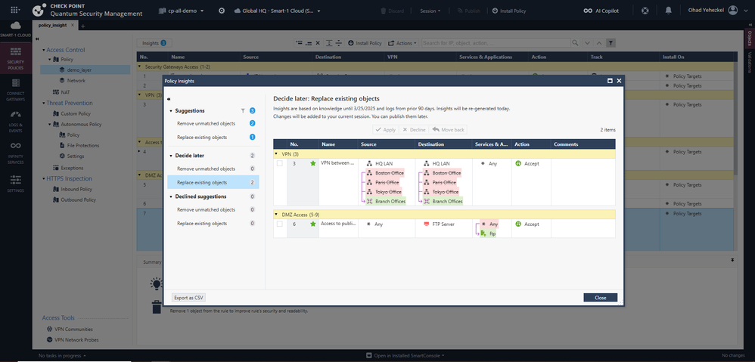The height and width of the screenshot is (362, 755).
Task: Open Security Policies in left sidebar
Action: 15,57
